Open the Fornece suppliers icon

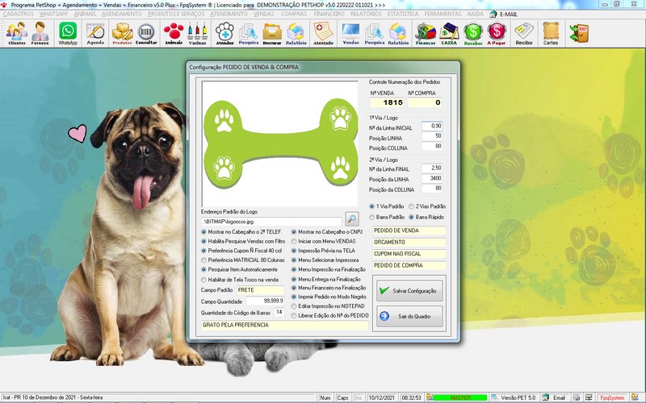pyautogui.click(x=40, y=33)
